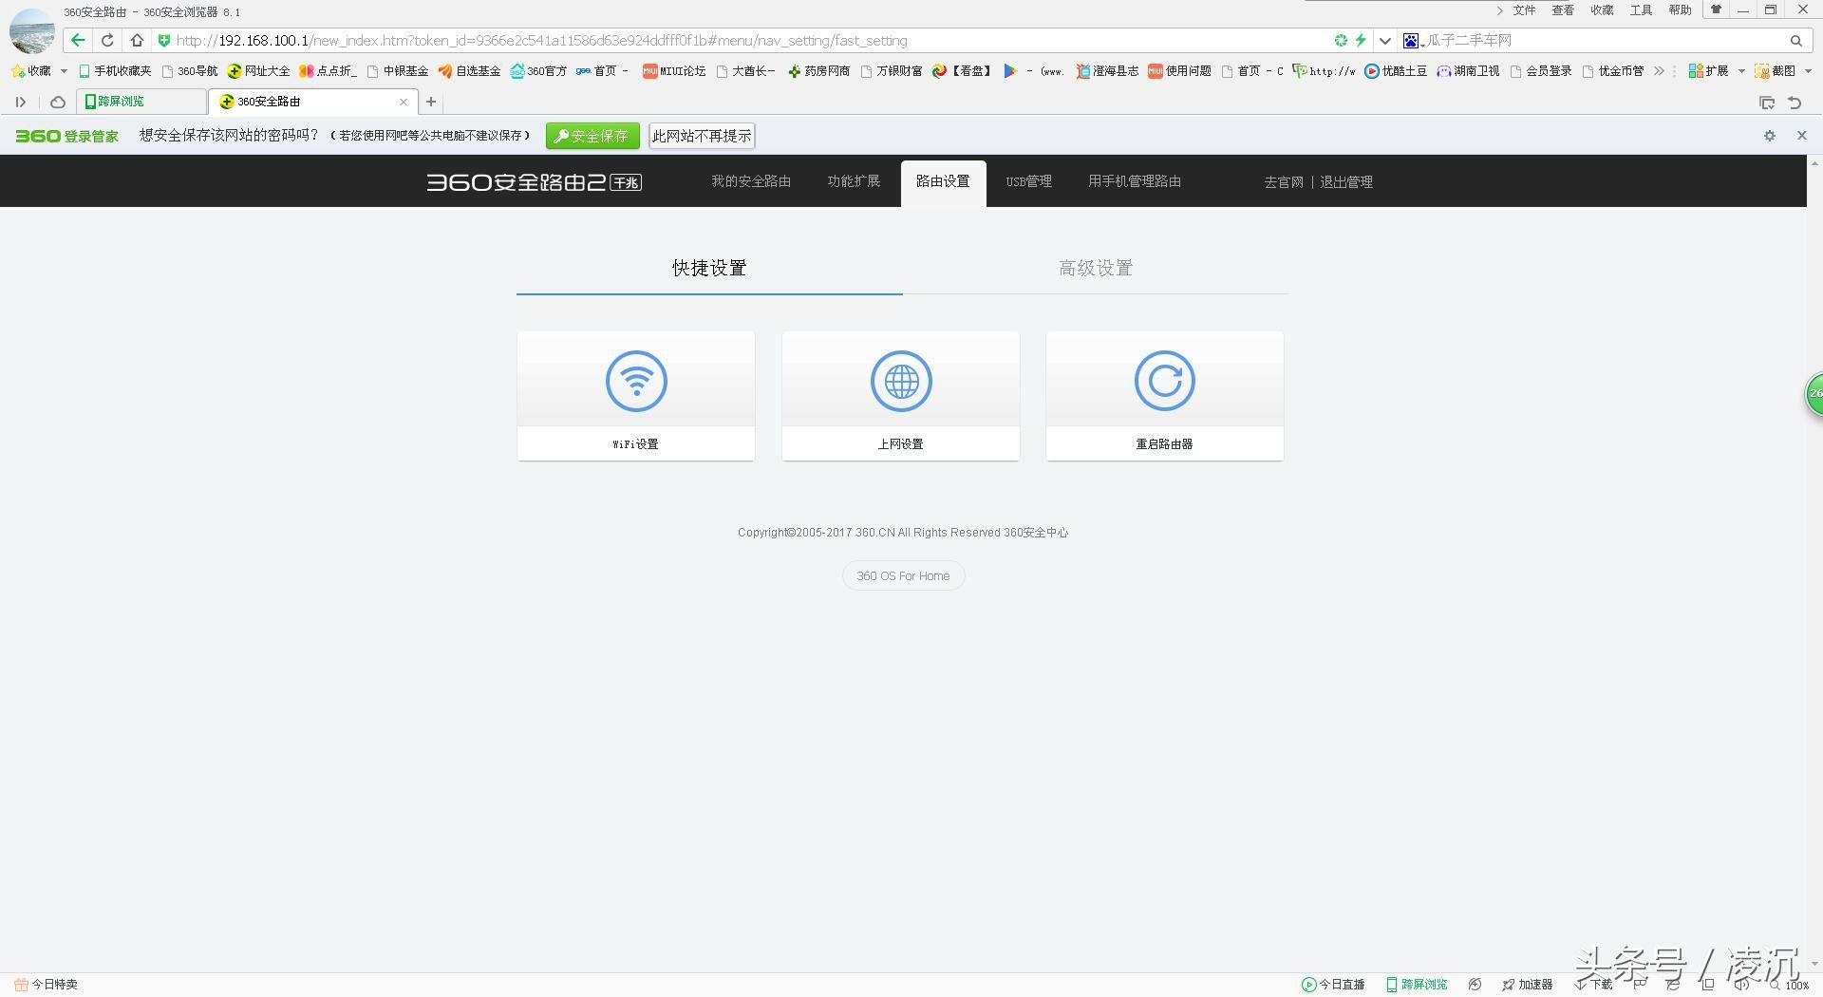Follow the 去官网 link
Screen dimensions: 1823x997
tap(1284, 182)
